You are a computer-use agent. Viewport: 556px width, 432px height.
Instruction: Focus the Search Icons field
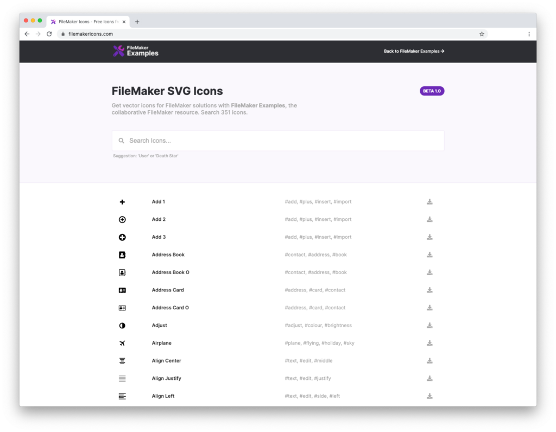pos(278,141)
